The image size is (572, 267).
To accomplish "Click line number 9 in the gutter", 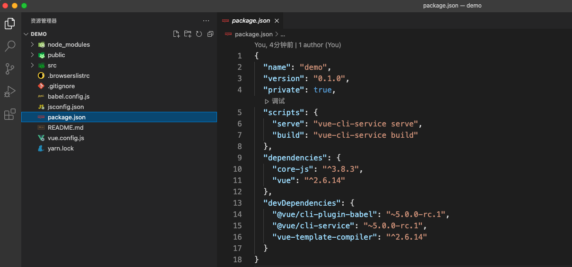I will tap(240, 158).
